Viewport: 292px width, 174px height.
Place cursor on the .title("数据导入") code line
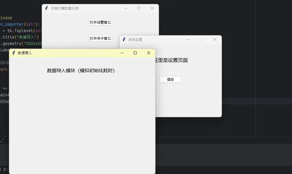20,37
